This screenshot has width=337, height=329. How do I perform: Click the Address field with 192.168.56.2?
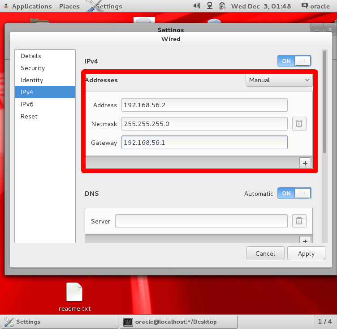(x=204, y=105)
